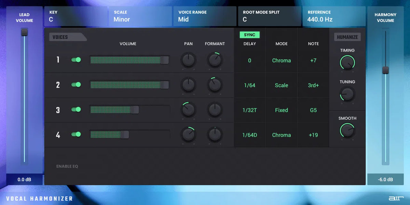Open the Voice Range dropdown set to Mid
The image size is (410, 205).
click(x=204, y=16)
